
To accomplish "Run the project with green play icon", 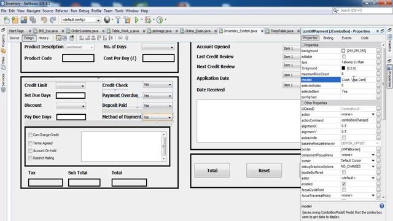I will (x=136, y=20).
